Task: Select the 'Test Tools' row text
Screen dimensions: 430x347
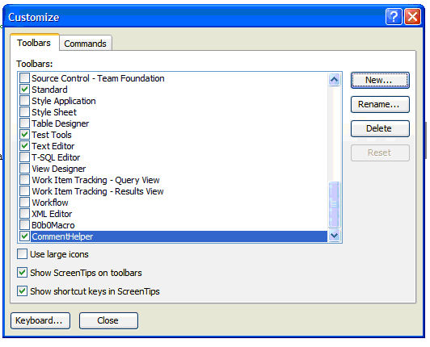Action: click(x=52, y=135)
